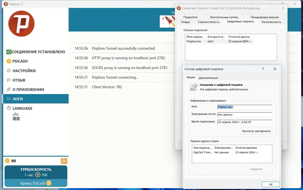This screenshot has width=303, height=190.
Task: Click the Имя field containing Psiphon Inc.
Action: point(245,107)
